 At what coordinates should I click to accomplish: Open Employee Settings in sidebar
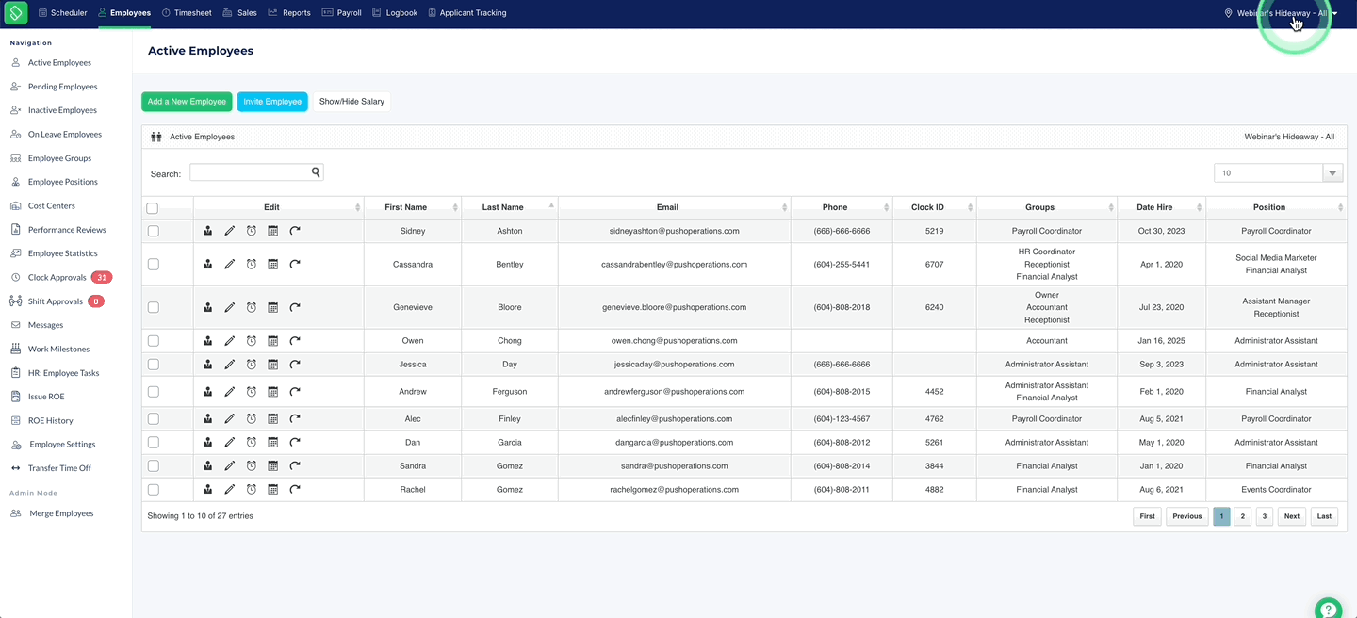pos(62,445)
